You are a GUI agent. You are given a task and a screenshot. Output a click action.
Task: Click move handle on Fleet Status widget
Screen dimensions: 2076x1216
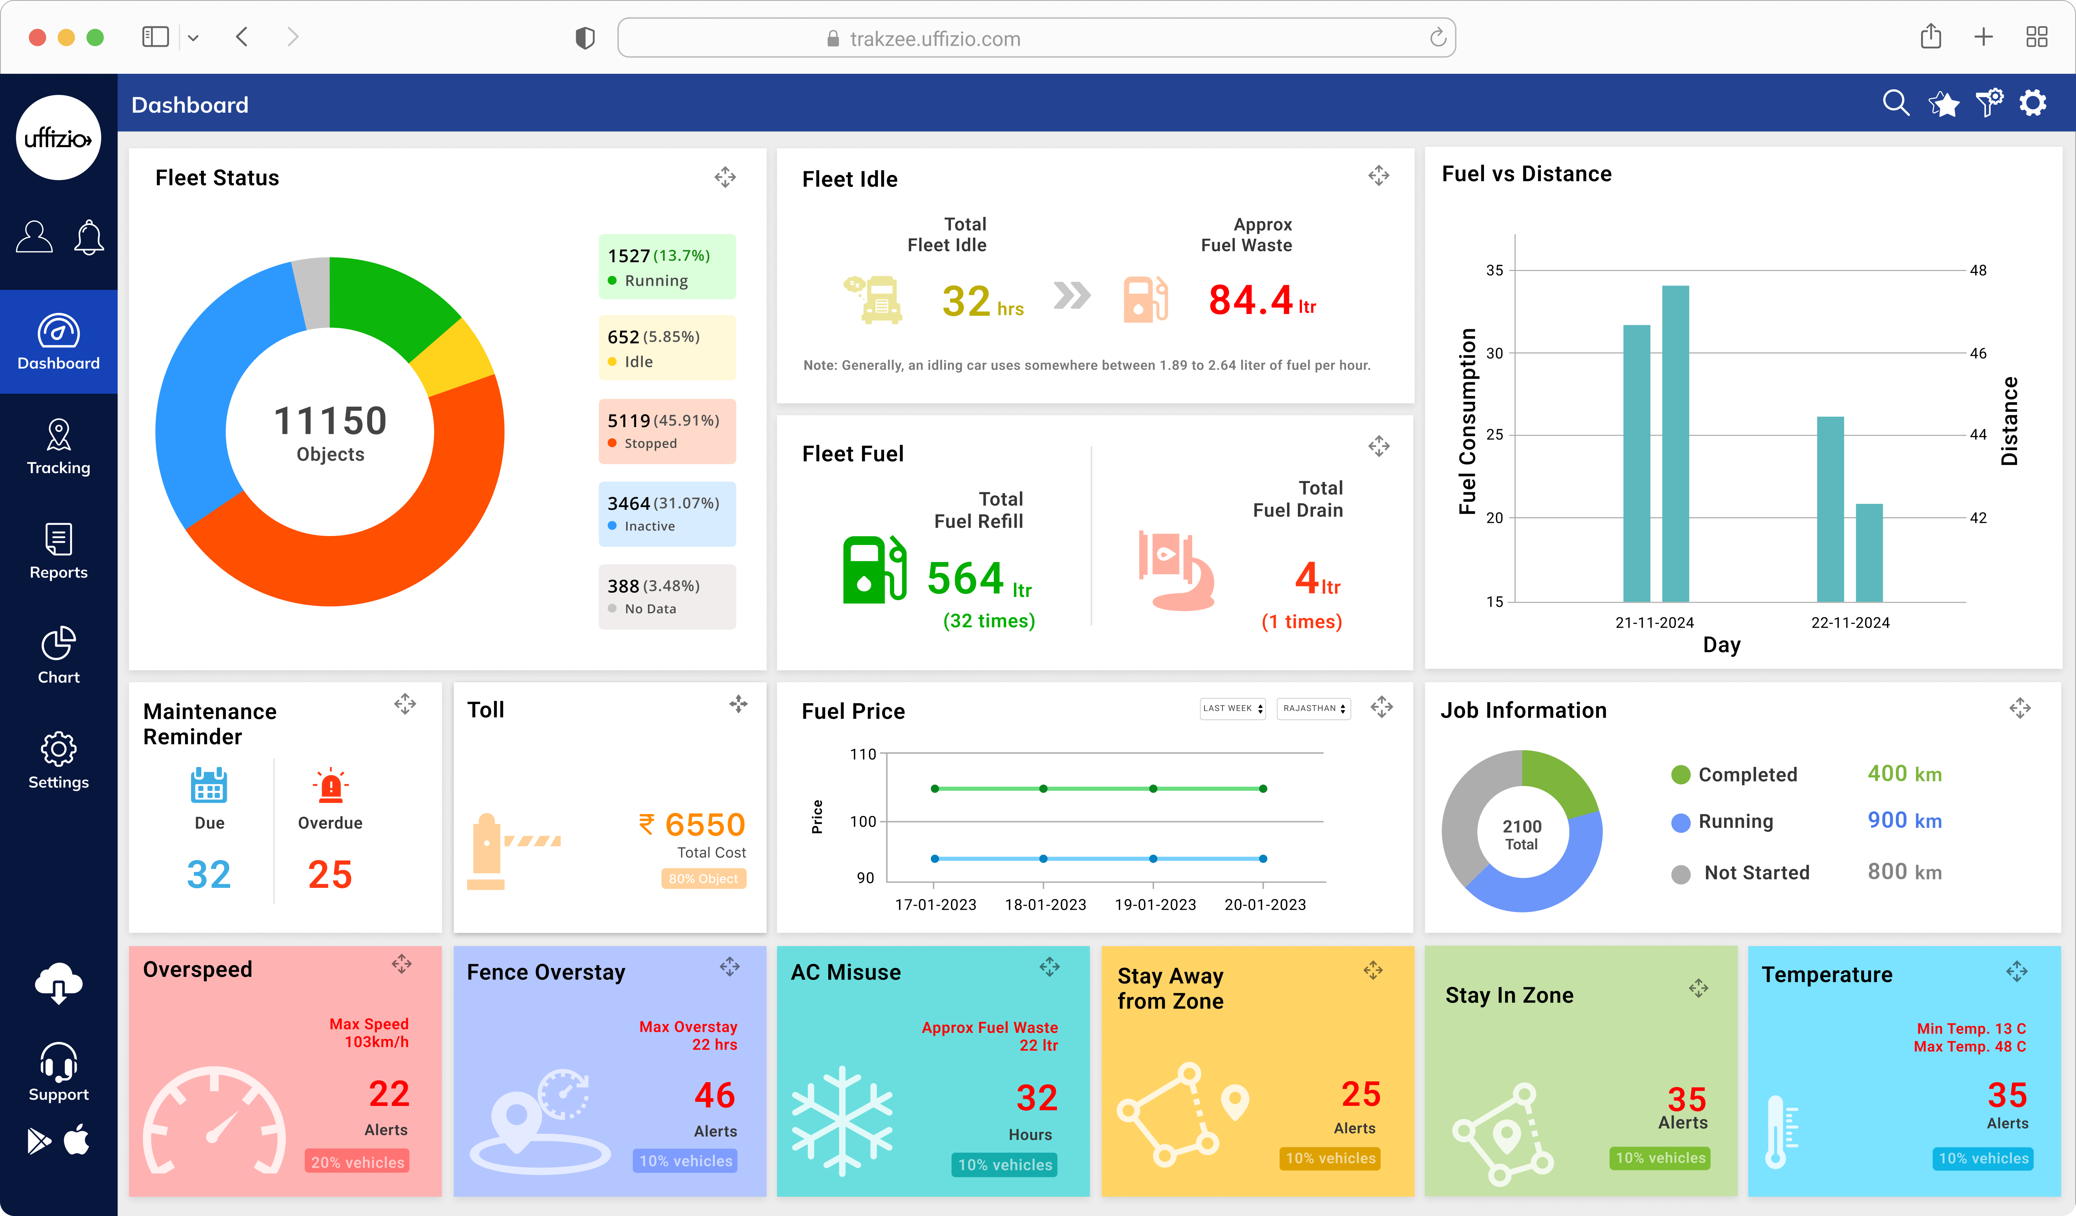(x=725, y=177)
